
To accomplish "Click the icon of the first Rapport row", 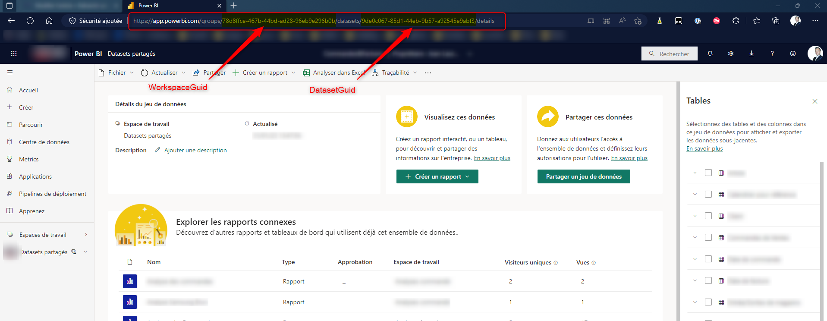I will pyautogui.click(x=130, y=281).
